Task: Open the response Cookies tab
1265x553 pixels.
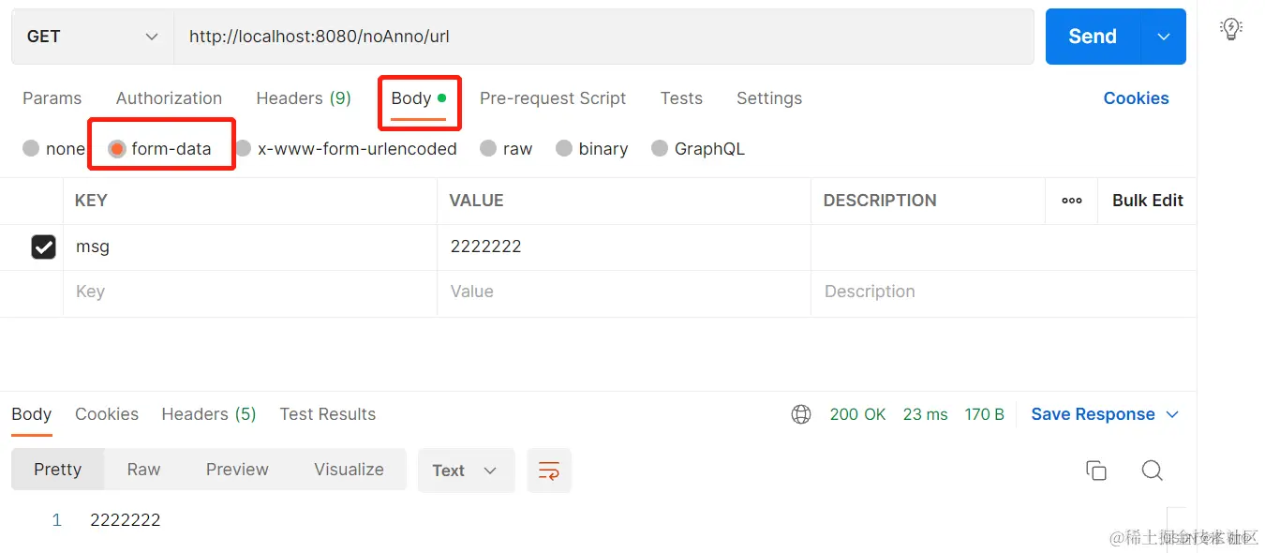Action: click(x=107, y=414)
